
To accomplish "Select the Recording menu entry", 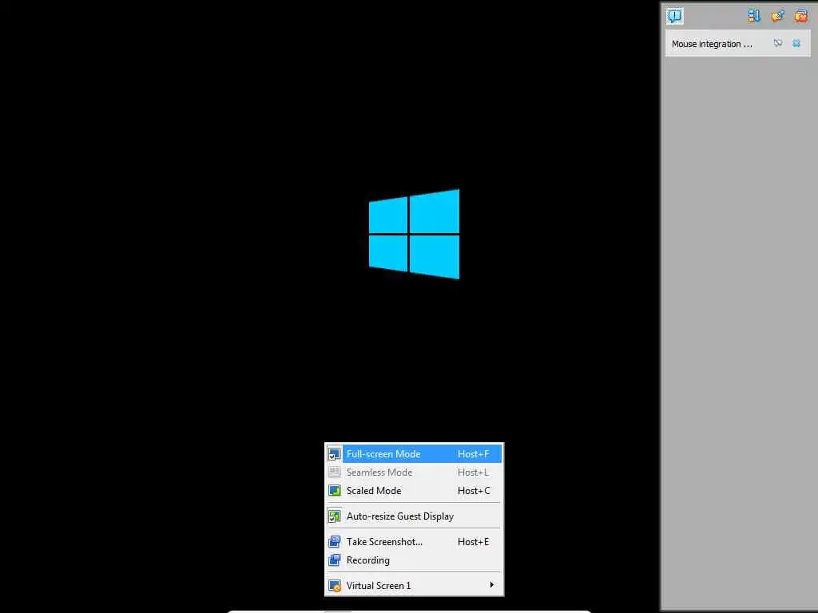I will (x=414, y=560).
